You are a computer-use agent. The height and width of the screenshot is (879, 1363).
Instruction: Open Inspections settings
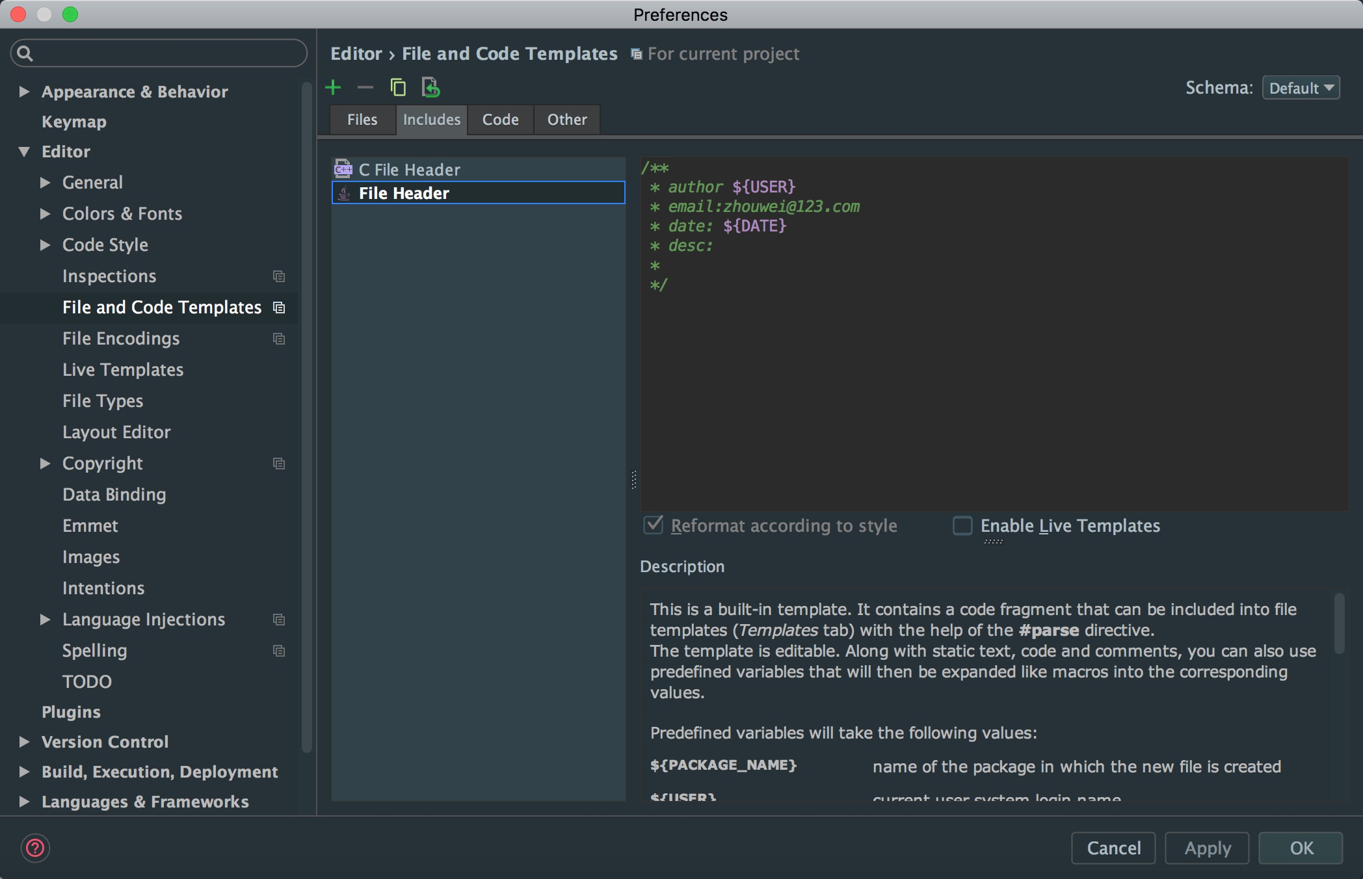(109, 276)
